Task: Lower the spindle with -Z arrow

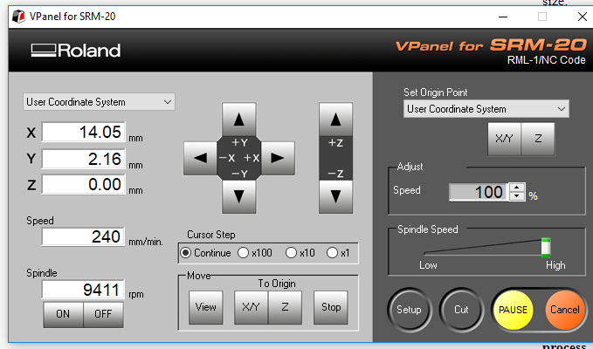Action: [336, 197]
